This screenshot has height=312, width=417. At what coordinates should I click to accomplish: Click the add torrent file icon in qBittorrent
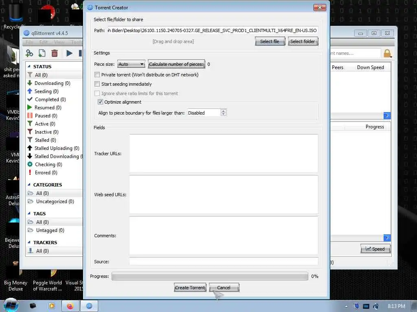click(42, 53)
